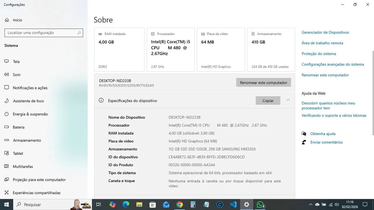The image size is (374, 210).
Task: Click the OneDrive cloud tray icon
Action: pos(317,204)
